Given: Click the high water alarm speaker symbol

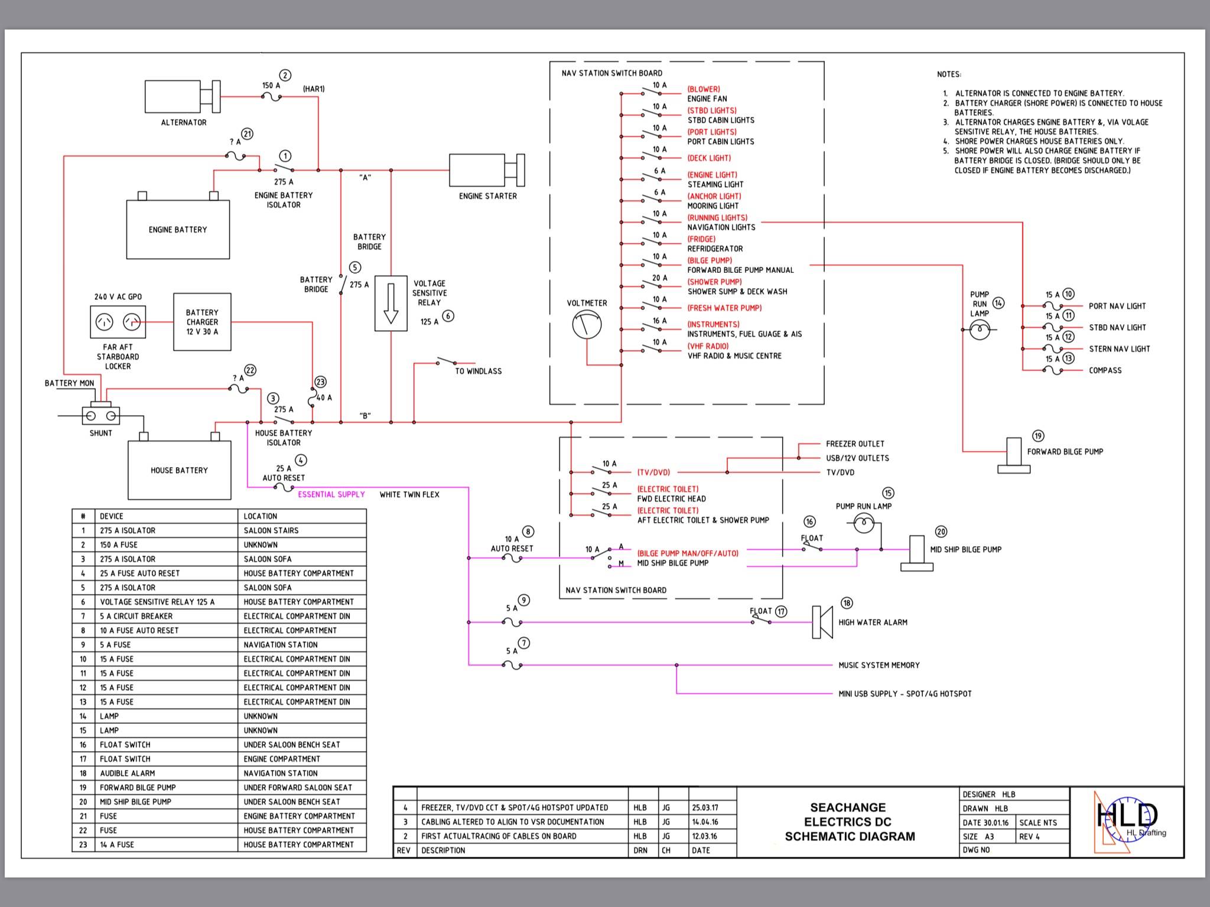Looking at the screenshot, I should click(x=822, y=622).
